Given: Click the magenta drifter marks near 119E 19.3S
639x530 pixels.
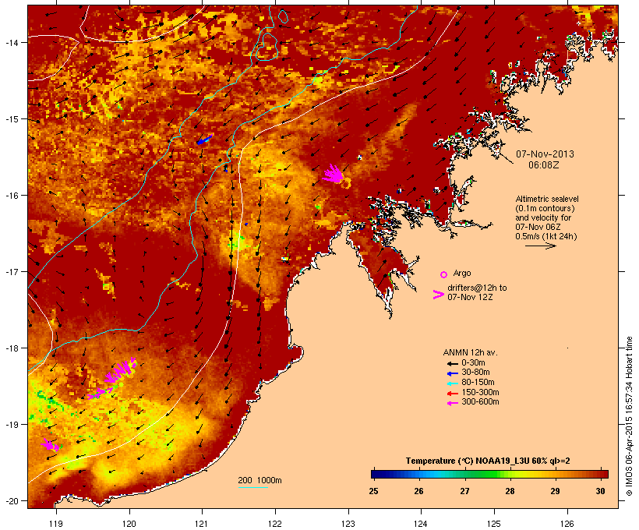Looking at the screenshot, I should tap(51, 444).
